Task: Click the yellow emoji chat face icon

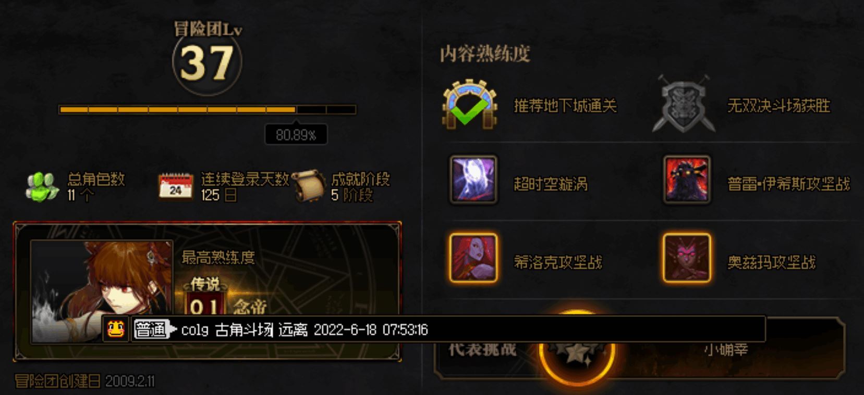Action: pos(116,329)
